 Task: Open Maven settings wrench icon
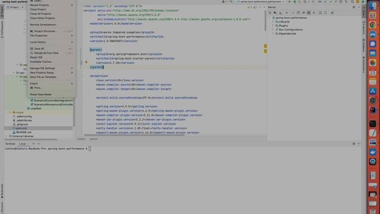[332, 12]
